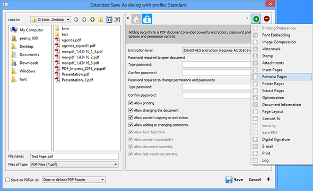The height and width of the screenshot is (191, 313).
Task: Select My Computer in places list
Action: [x=27, y=30]
